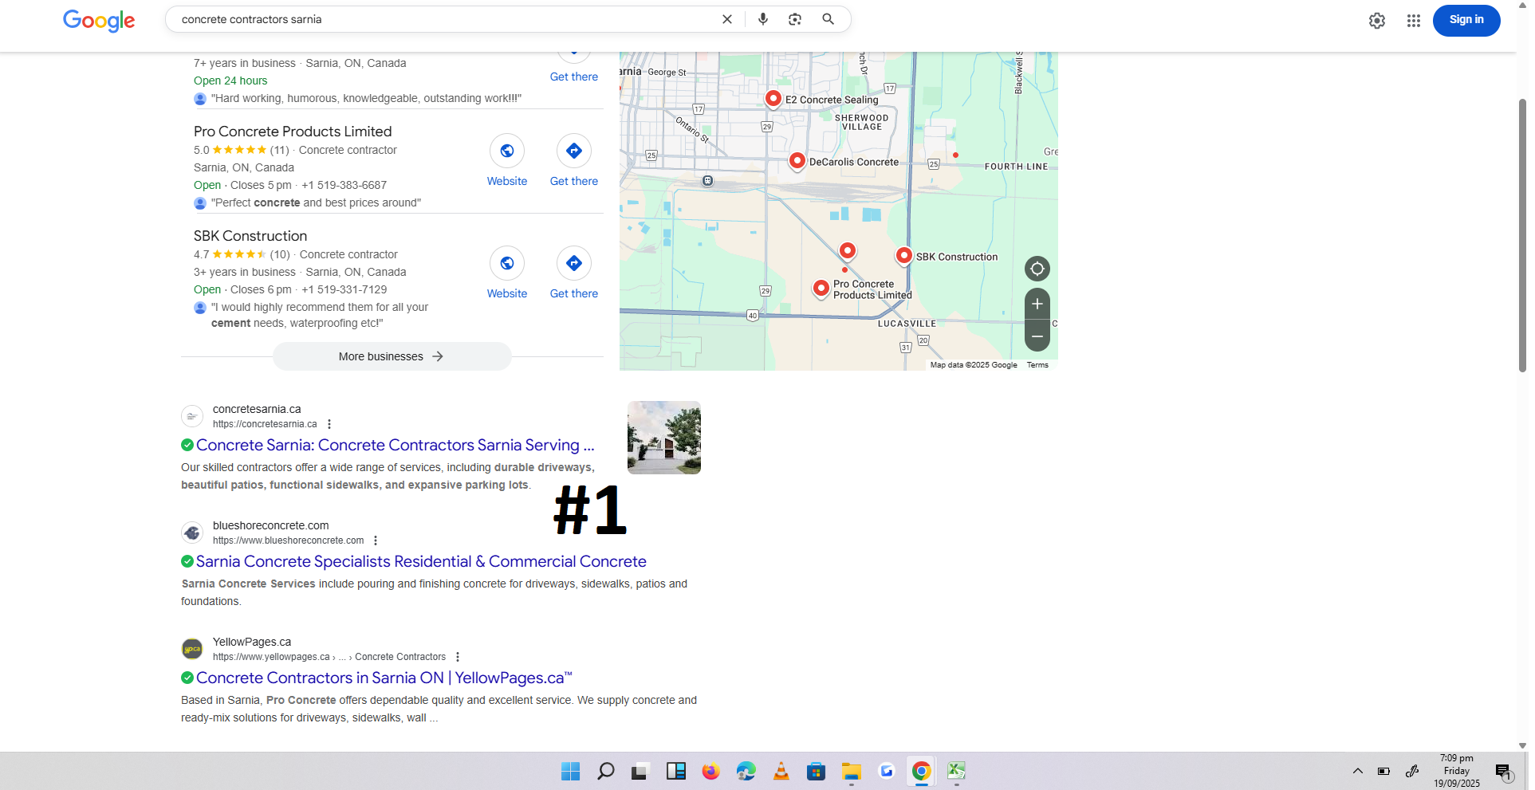Screen dimensions: 1535x790
Task: Open taskbar Search
Action: [605, 771]
